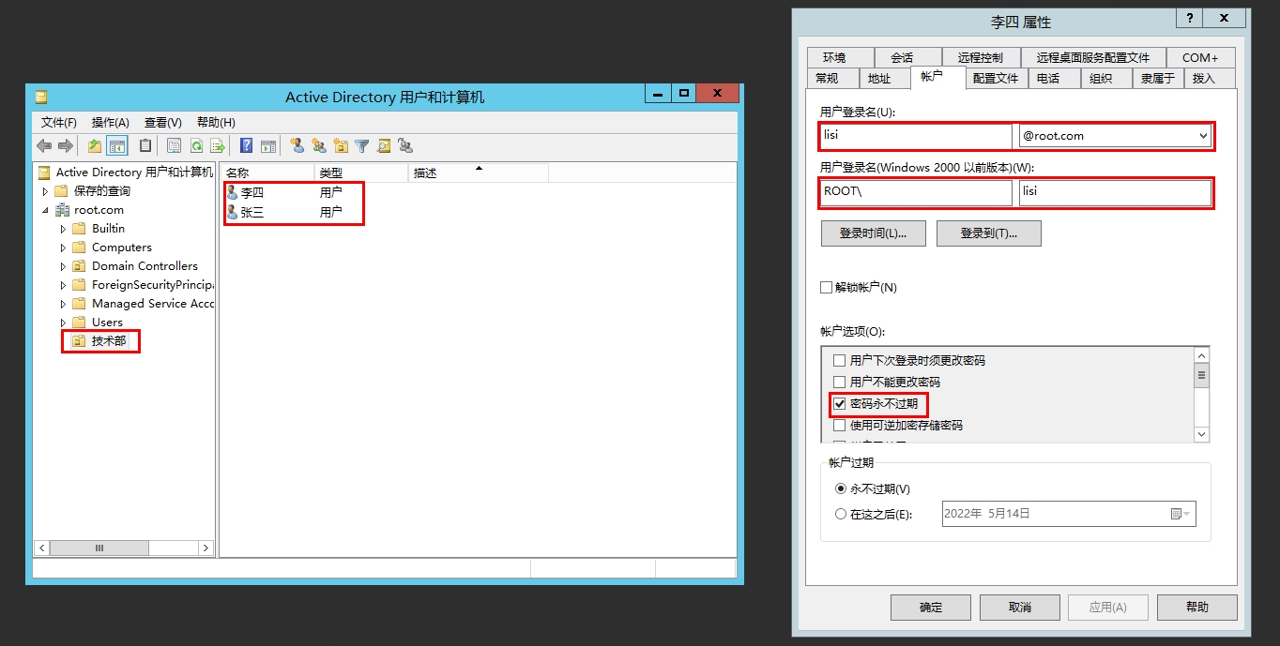The height and width of the screenshot is (646, 1280).
Task: Click the 登录时间(L)... button
Action: click(873, 233)
